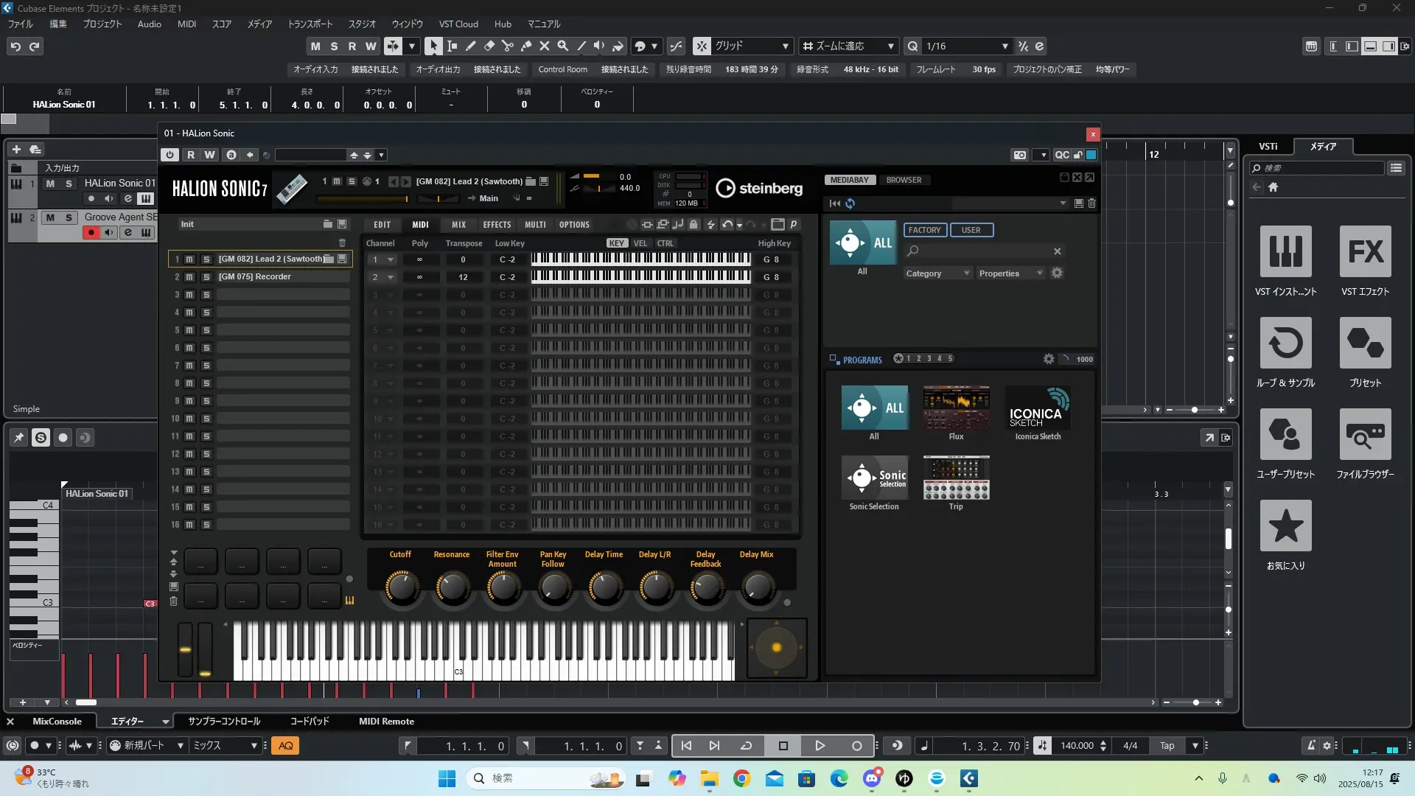Open VST Instruments media tile
The image size is (1415, 796).
(1285, 252)
